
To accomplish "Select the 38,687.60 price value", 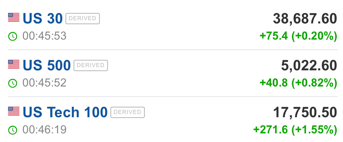I will coord(305,19).
